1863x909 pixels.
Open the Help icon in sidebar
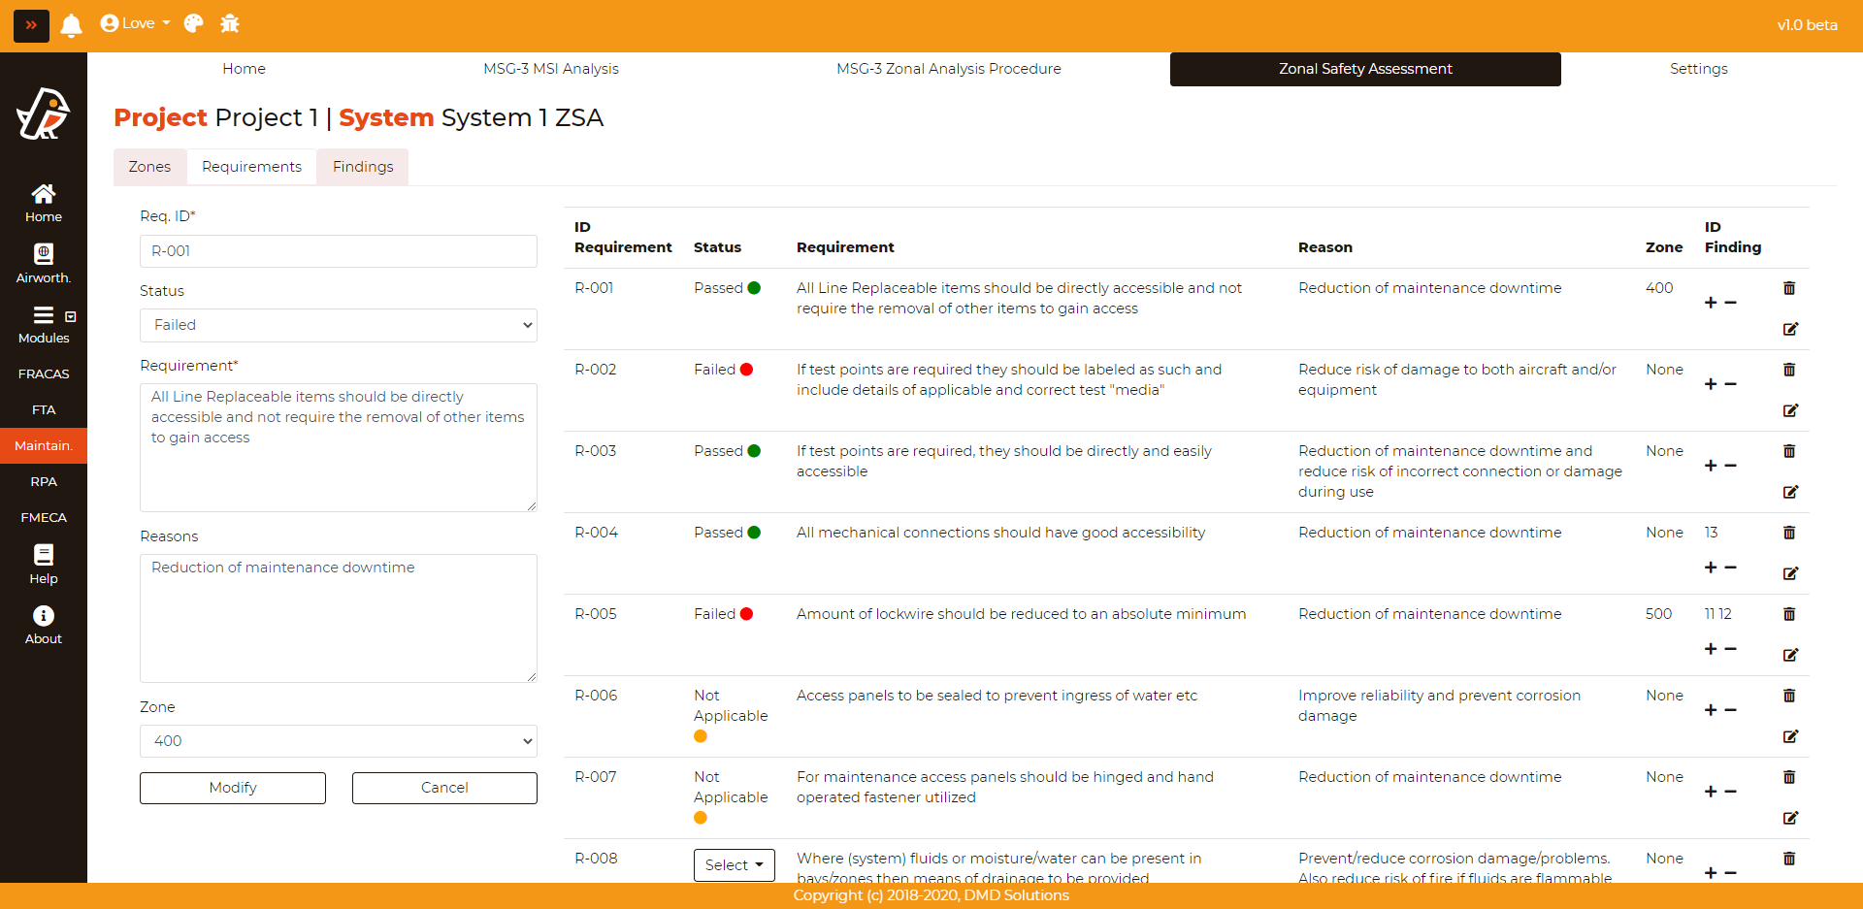tap(44, 564)
